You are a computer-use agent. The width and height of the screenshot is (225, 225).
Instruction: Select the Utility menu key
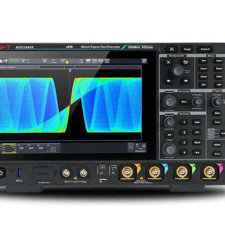219,77
